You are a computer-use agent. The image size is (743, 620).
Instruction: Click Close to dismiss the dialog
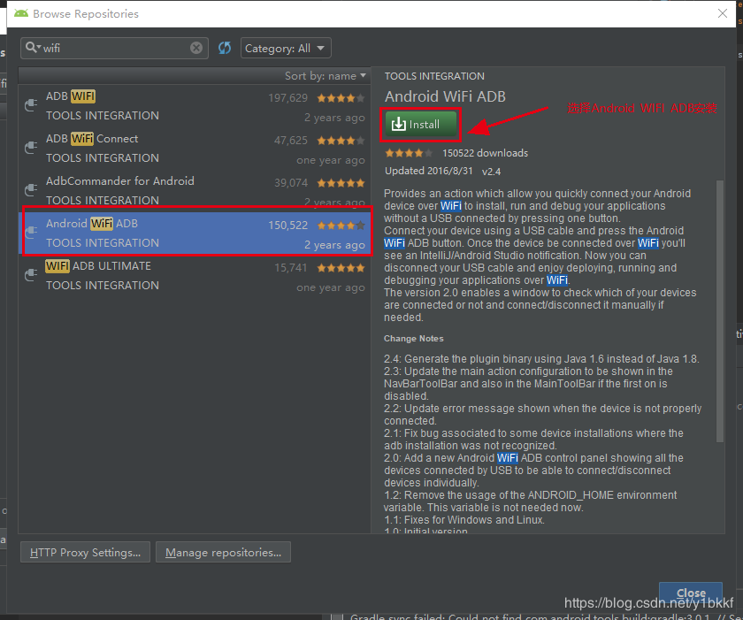click(690, 593)
